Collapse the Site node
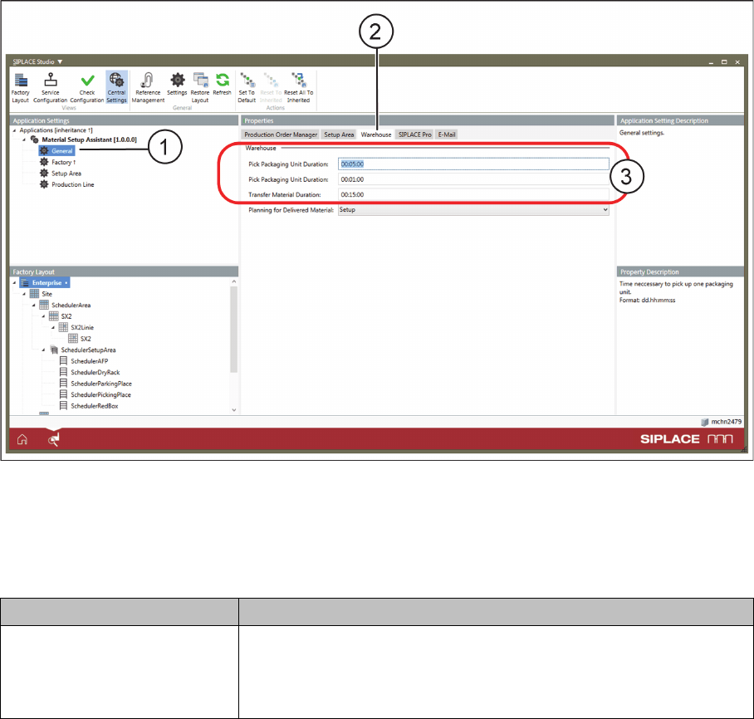Viewport: 754px width, 719px height. (24, 294)
